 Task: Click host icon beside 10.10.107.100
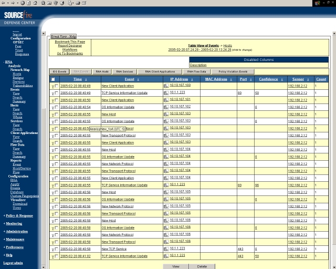(166, 86)
